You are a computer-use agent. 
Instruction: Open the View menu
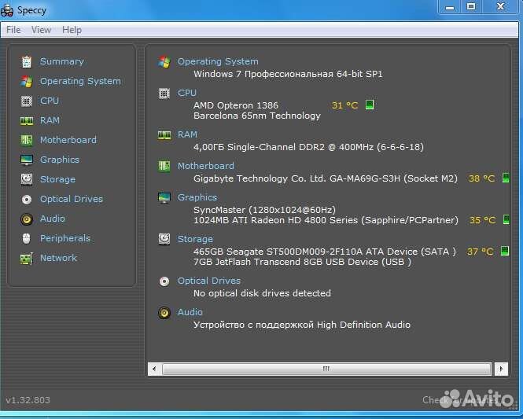click(x=42, y=30)
